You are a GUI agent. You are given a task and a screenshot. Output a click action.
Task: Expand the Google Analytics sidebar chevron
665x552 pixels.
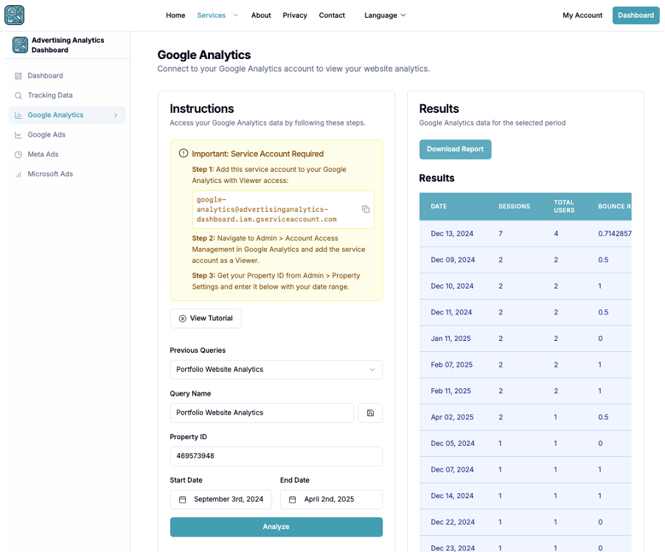(116, 114)
